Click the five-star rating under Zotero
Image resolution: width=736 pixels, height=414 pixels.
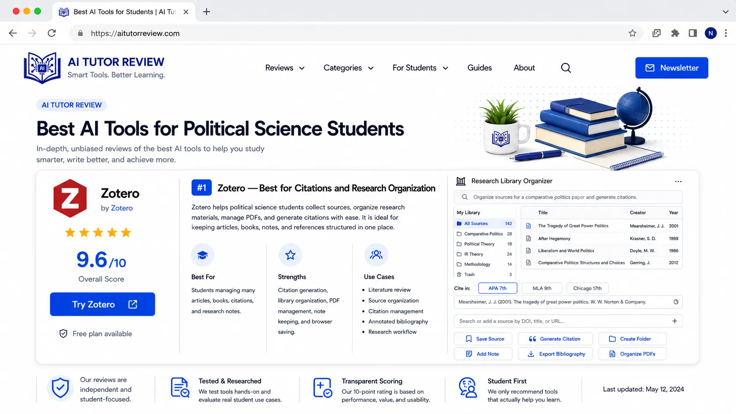(98, 232)
